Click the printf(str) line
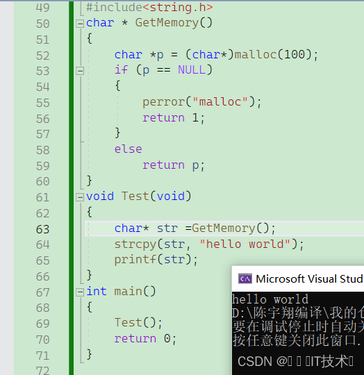 156,260
